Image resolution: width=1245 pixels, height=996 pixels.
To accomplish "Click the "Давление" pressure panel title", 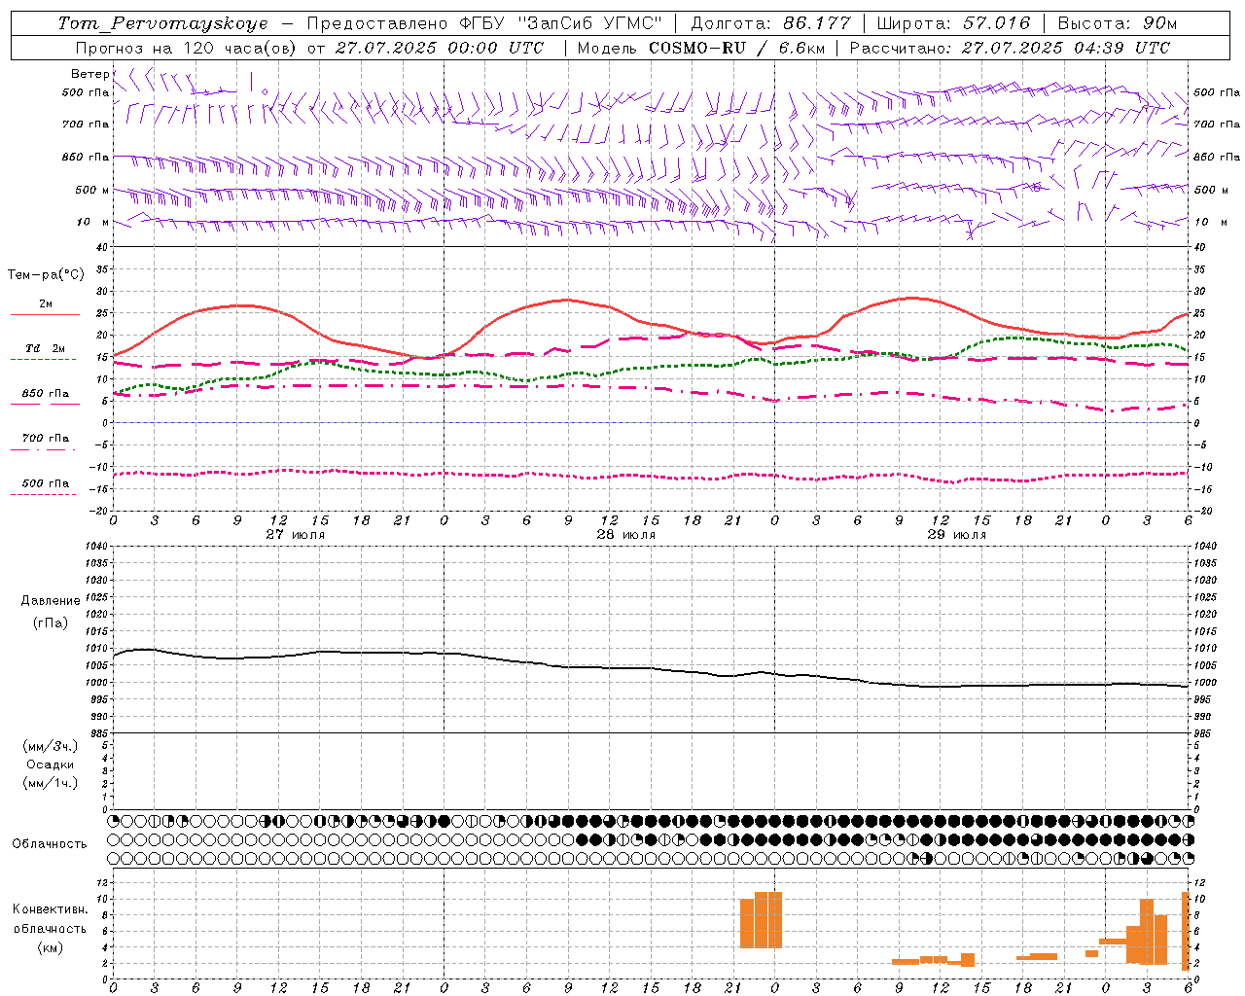I will pyautogui.click(x=51, y=601).
